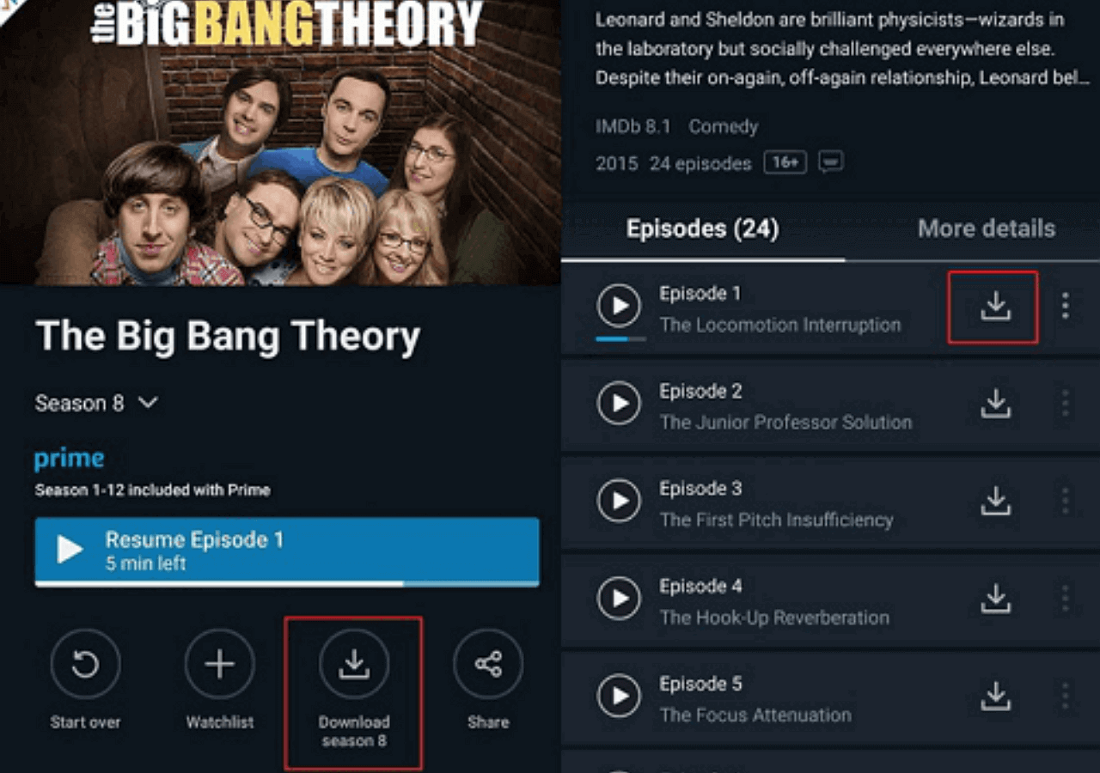Start over the episode

(85, 664)
